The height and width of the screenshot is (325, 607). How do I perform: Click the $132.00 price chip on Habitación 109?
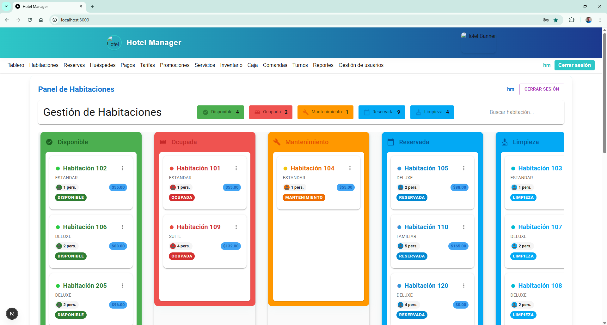tap(231, 246)
